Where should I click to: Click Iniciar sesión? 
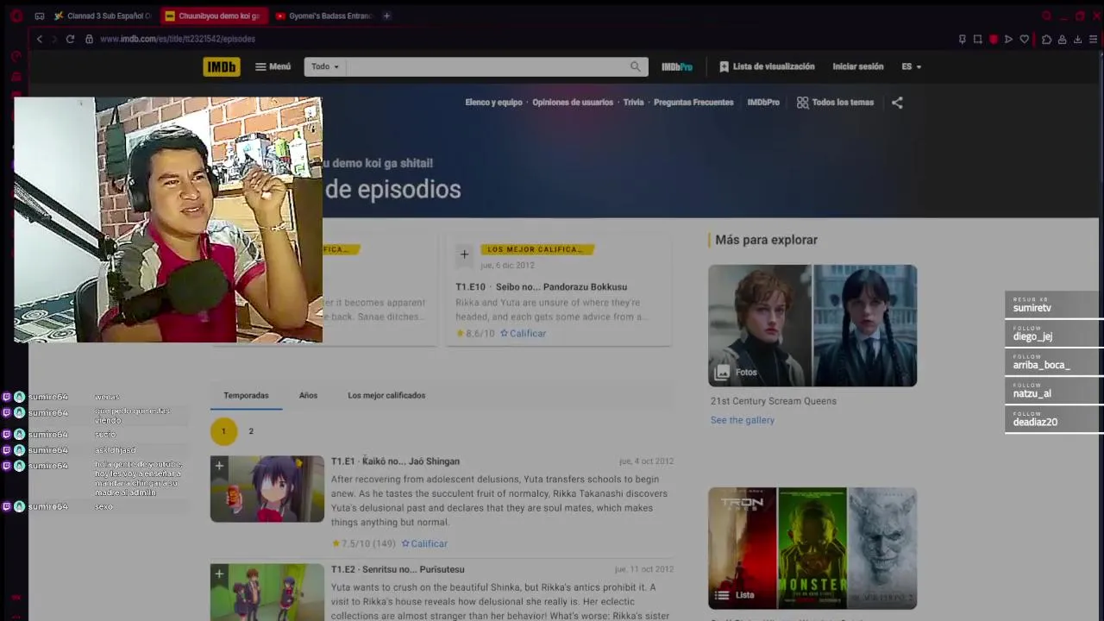[858, 66]
